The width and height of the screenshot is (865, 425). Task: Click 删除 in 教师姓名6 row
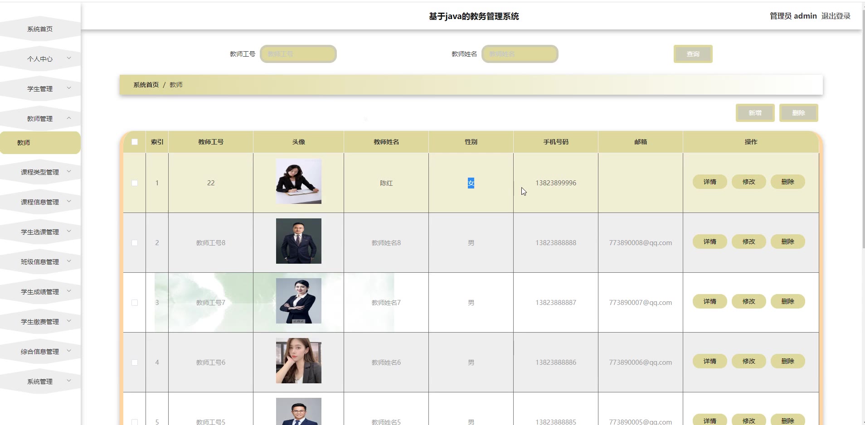point(788,361)
